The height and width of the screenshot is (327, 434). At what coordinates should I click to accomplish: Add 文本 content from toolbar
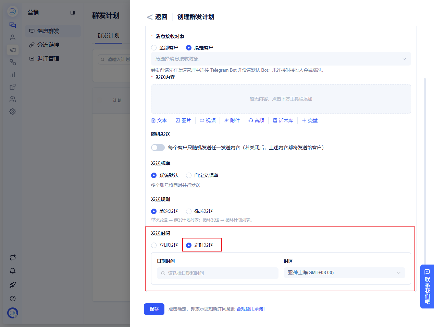click(x=159, y=120)
